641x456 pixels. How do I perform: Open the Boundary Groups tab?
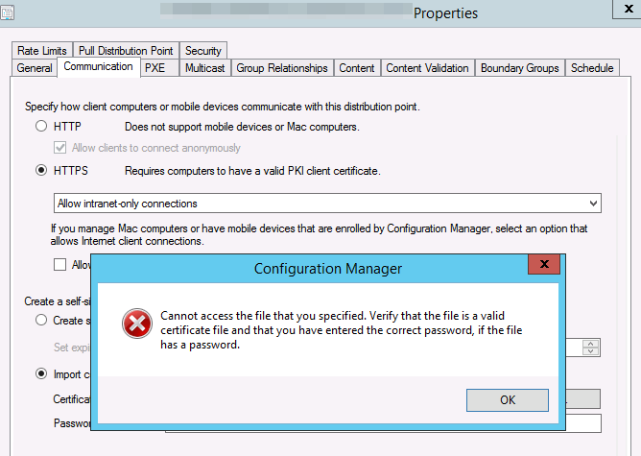[520, 68]
